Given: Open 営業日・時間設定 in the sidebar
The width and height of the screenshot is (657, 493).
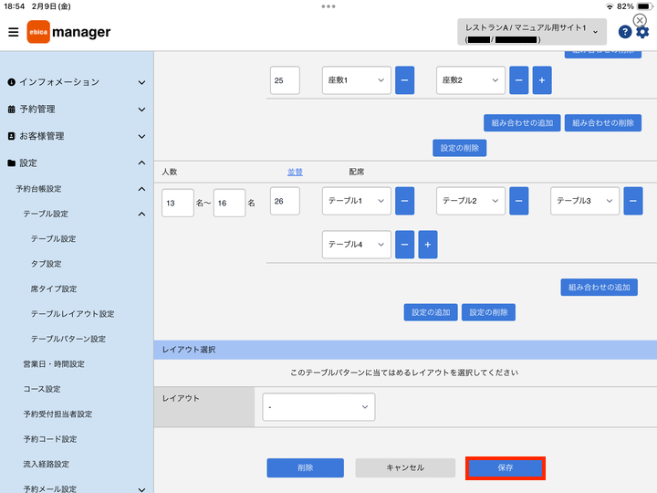Looking at the screenshot, I should coord(54,364).
